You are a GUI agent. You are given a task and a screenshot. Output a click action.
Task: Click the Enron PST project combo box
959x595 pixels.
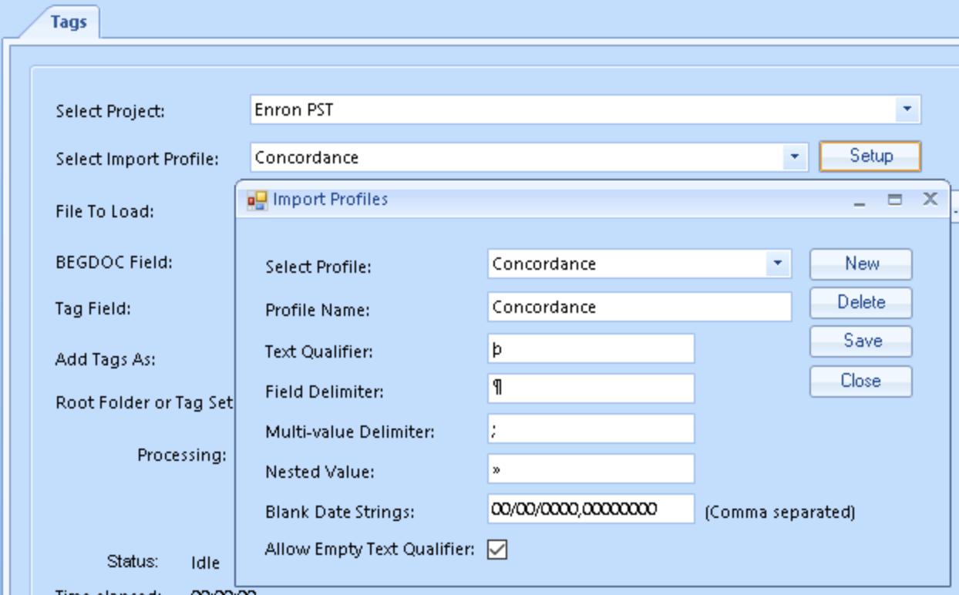(x=586, y=109)
